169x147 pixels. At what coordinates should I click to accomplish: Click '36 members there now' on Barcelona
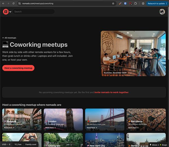(137, 124)
